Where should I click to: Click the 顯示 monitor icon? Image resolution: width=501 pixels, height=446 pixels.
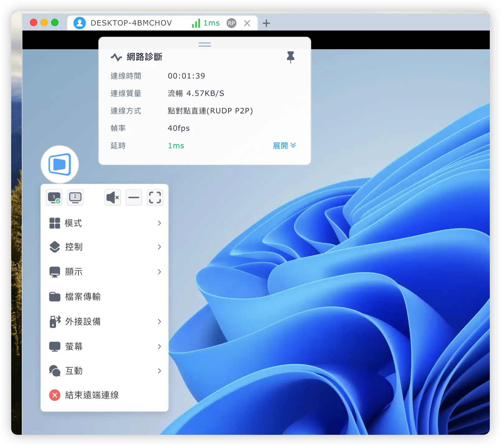point(55,272)
